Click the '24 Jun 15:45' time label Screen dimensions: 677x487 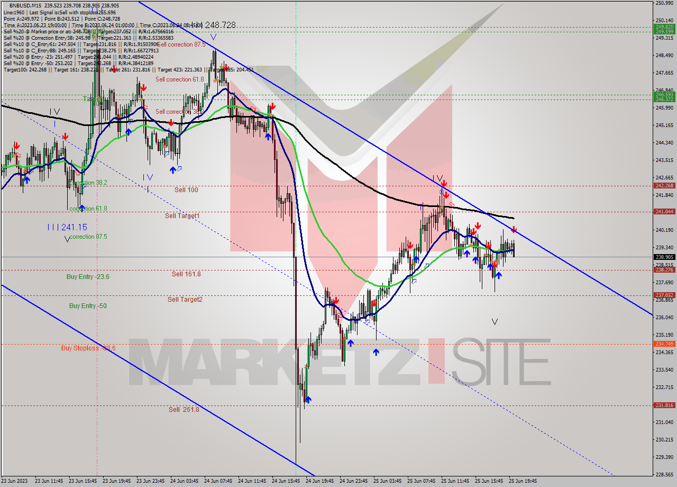(286, 481)
